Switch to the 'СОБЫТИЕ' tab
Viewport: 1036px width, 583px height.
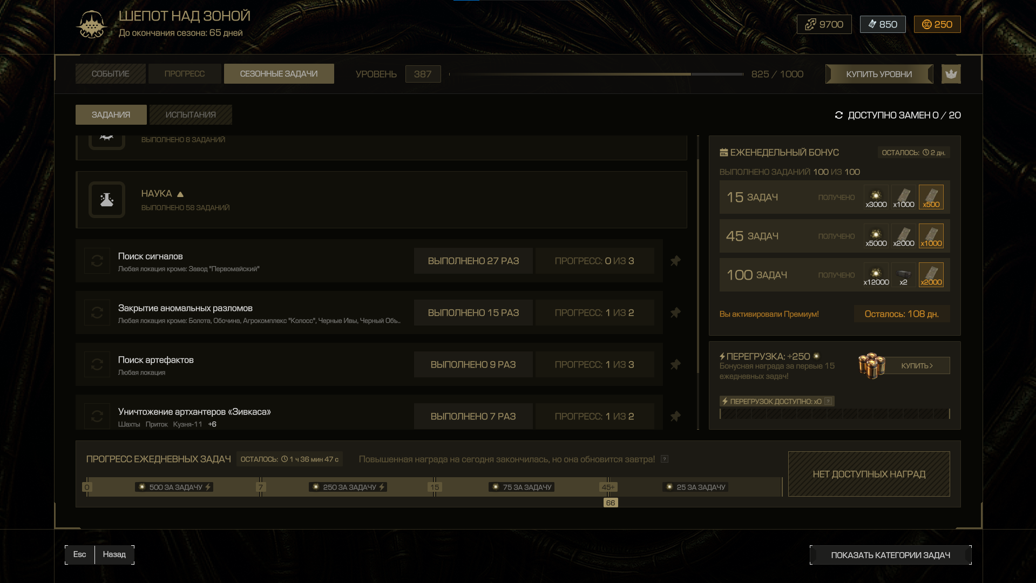[110, 74]
